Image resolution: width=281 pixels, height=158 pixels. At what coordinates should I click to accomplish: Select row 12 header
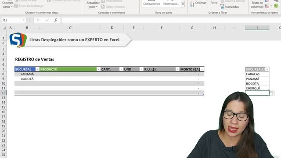pos(4,93)
